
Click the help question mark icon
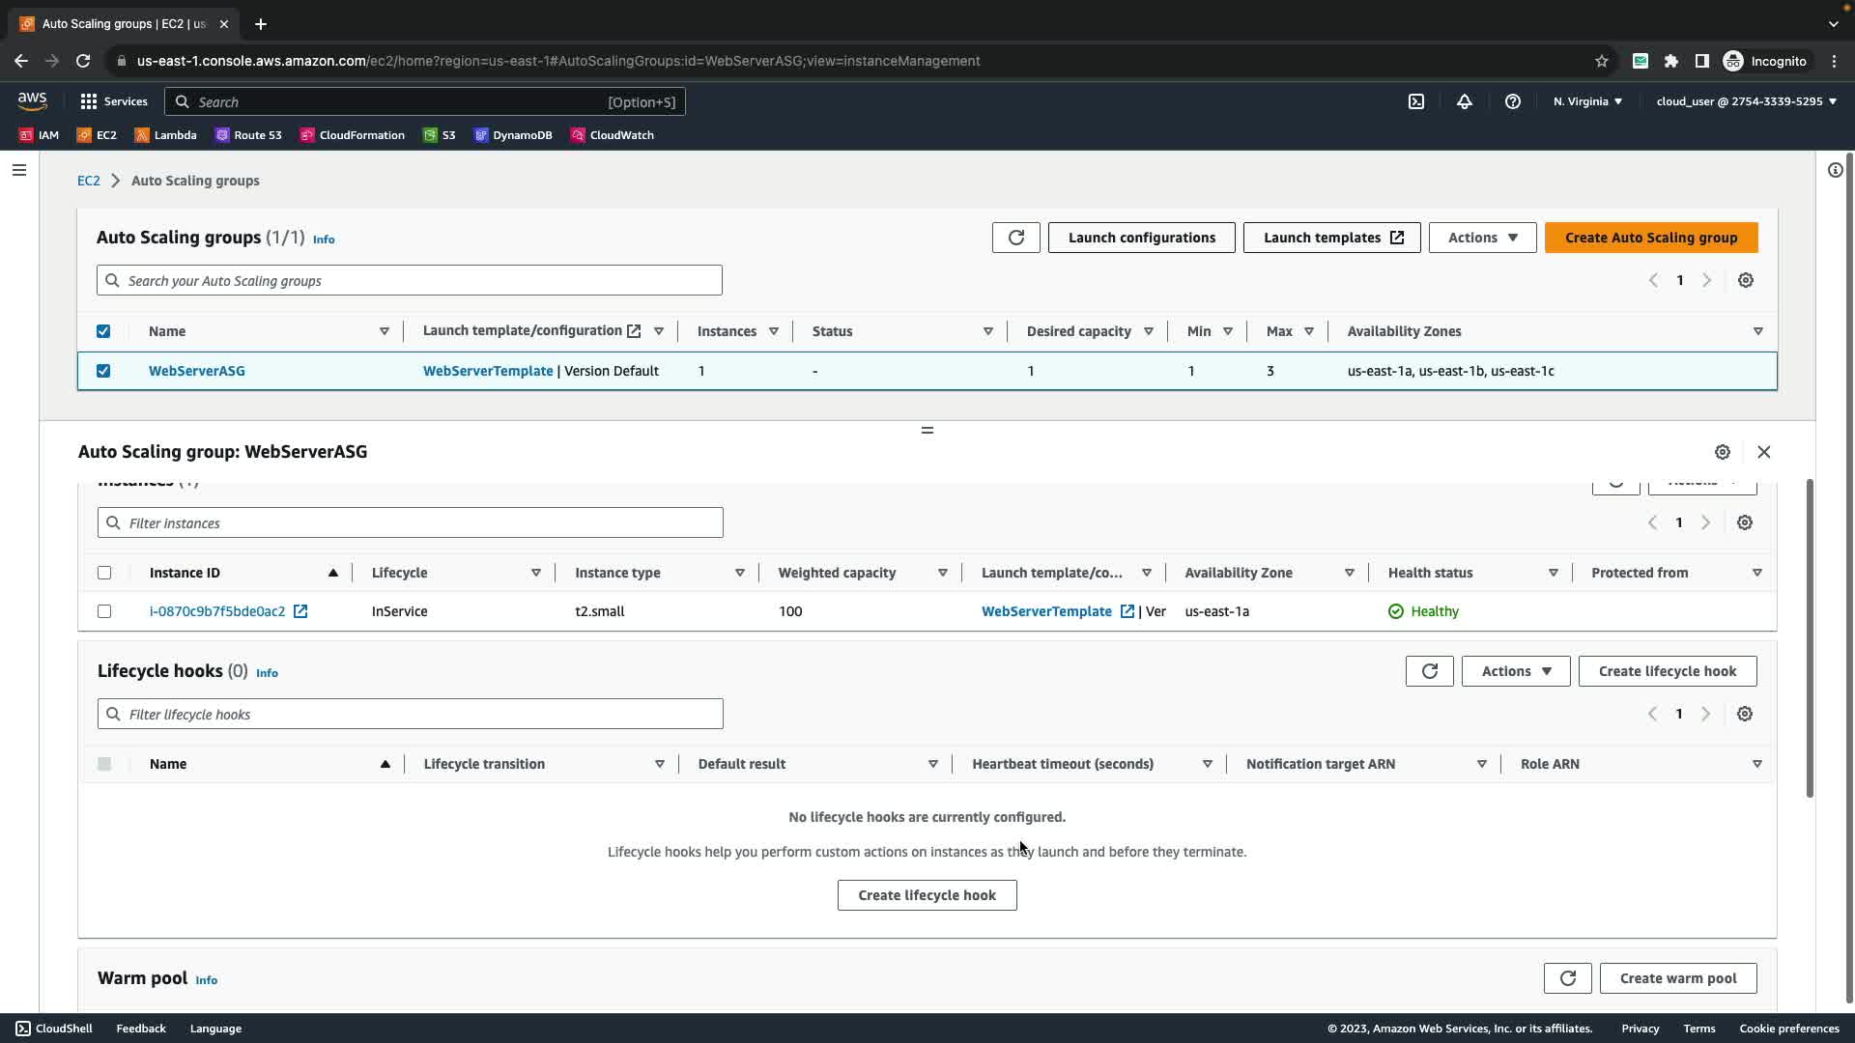tap(1513, 101)
